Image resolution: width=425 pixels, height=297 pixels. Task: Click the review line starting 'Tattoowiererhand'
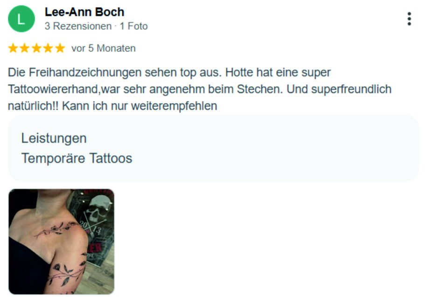(x=200, y=89)
